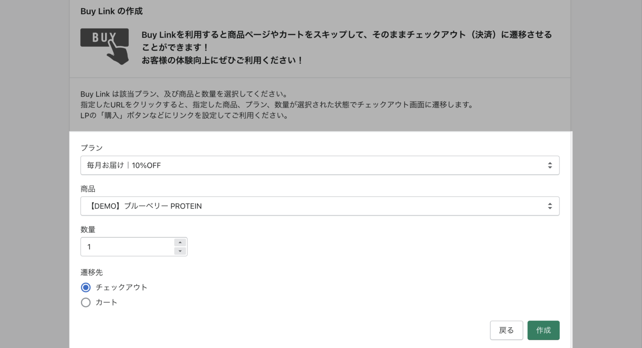Click the BUY hand icon image

(105, 45)
